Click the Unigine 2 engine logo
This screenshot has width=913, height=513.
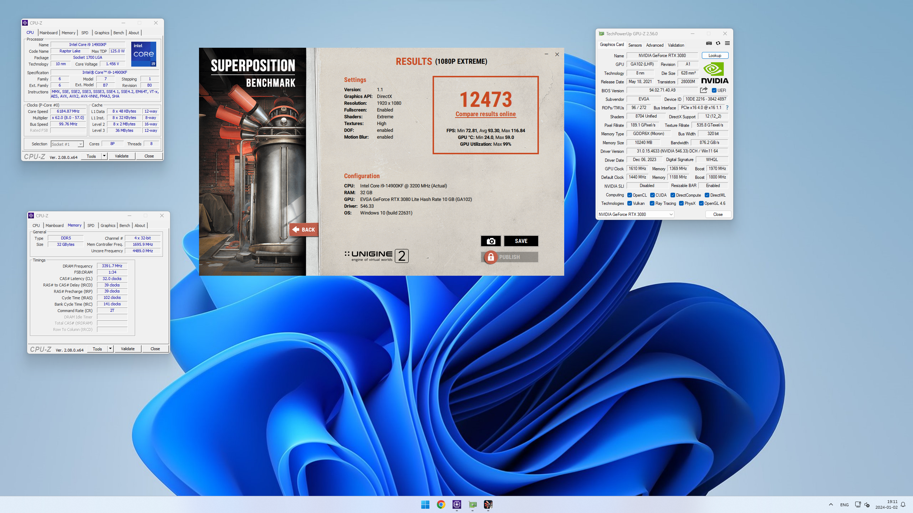[x=376, y=256]
